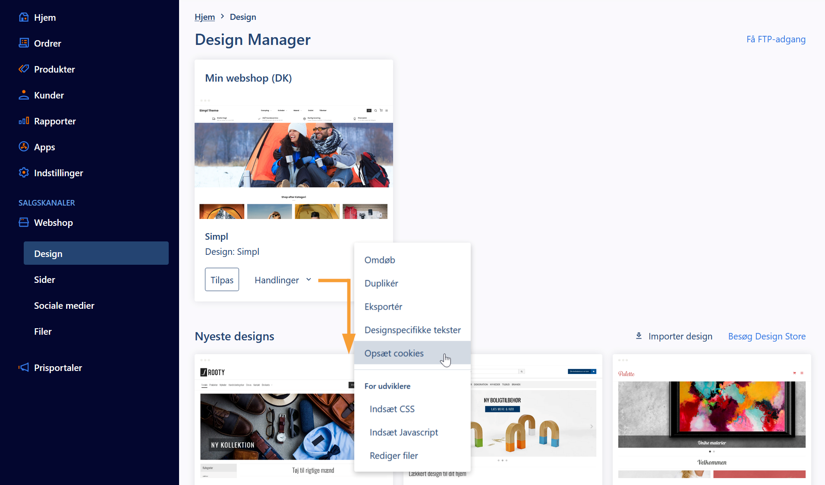Select the Produkter price-tag icon
This screenshot has height=485, width=825.
(x=24, y=69)
